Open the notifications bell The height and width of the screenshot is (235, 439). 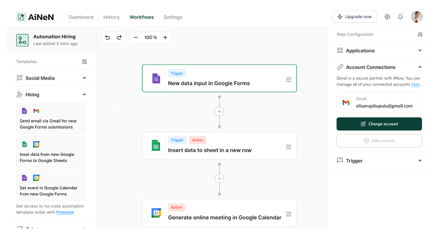tap(400, 17)
